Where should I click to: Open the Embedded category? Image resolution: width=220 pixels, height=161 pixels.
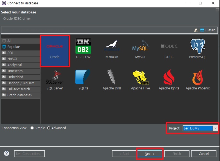[x=20, y=77]
